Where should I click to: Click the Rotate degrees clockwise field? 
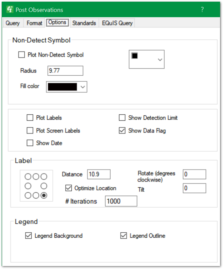click(194, 174)
